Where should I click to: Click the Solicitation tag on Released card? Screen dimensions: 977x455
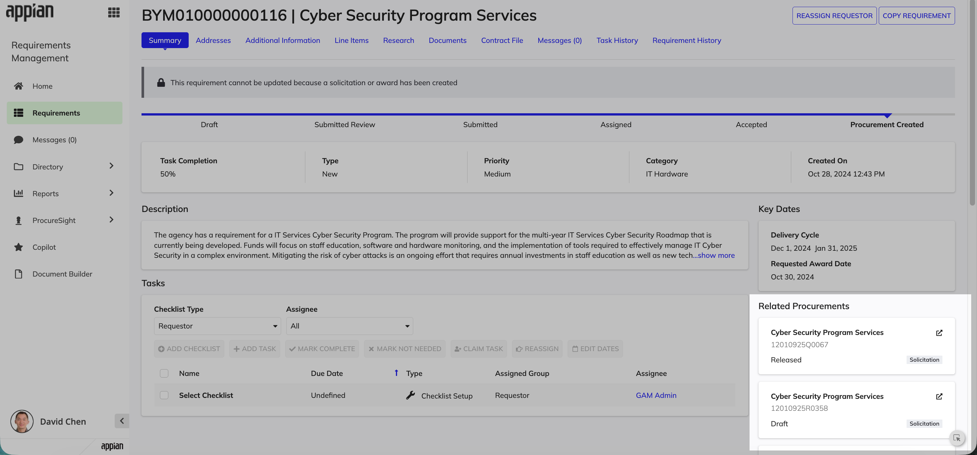[924, 359]
